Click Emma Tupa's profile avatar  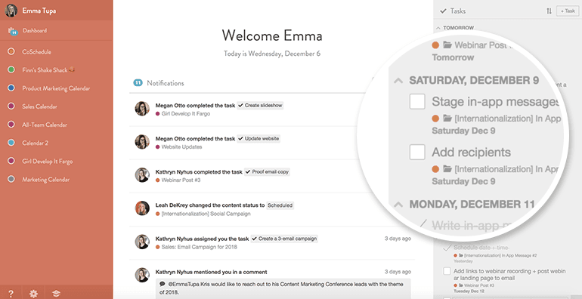coord(11,11)
